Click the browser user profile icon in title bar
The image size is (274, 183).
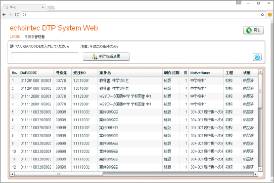[x=238, y=2]
